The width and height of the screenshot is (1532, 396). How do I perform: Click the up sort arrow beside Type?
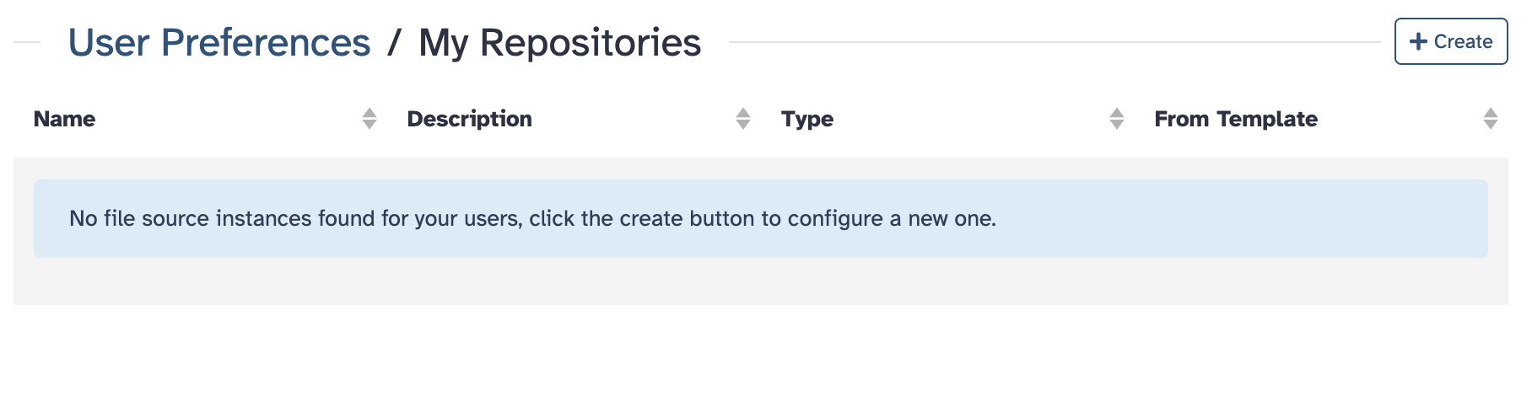tap(1117, 113)
